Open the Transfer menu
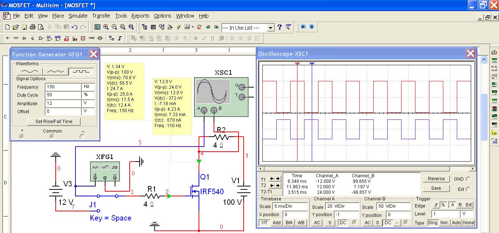 101,16
